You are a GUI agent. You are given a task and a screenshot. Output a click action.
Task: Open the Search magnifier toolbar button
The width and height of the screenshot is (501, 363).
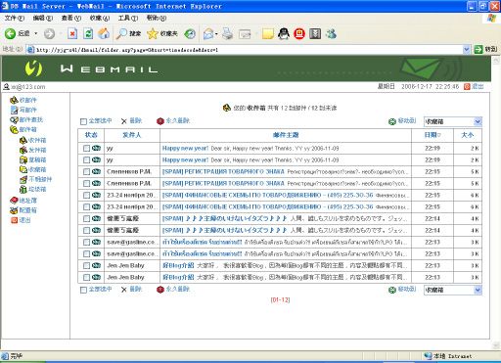pos(128,33)
